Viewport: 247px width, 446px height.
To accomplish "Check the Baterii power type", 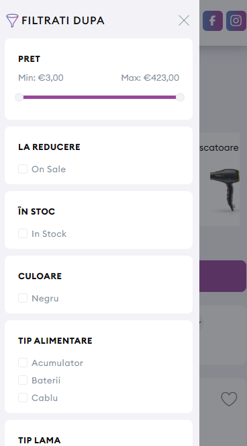I will click(x=23, y=380).
